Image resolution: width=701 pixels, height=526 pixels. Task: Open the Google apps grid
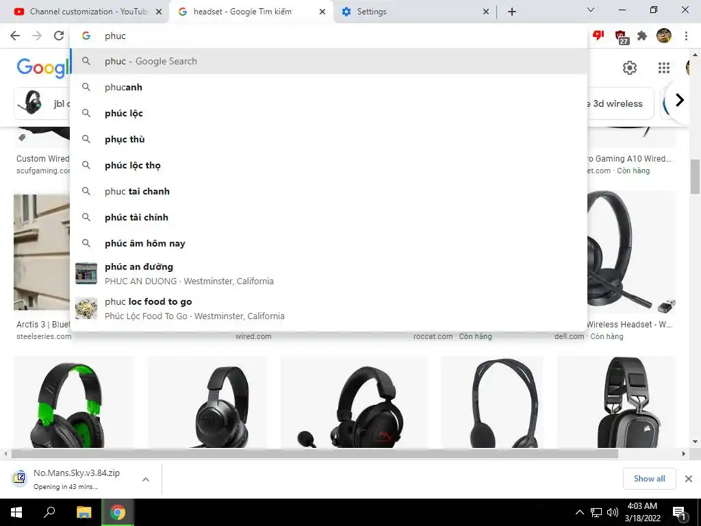[x=664, y=68]
